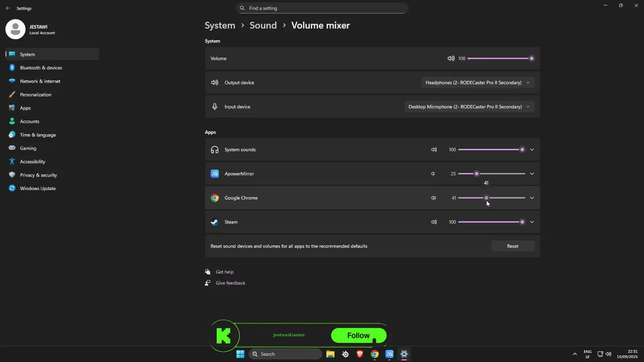Viewport: 644px width, 362px height.
Task: Open Google Chrome from taskbar
Action: click(374, 354)
